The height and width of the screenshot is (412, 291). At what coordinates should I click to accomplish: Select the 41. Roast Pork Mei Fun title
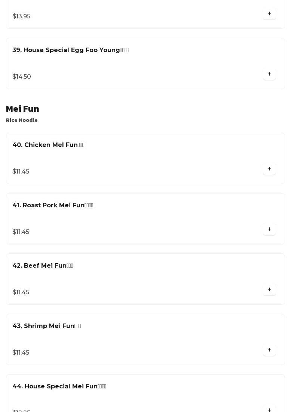[x=53, y=205]
